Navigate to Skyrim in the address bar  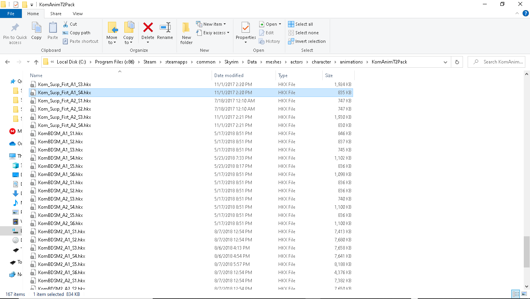(x=231, y=62)
